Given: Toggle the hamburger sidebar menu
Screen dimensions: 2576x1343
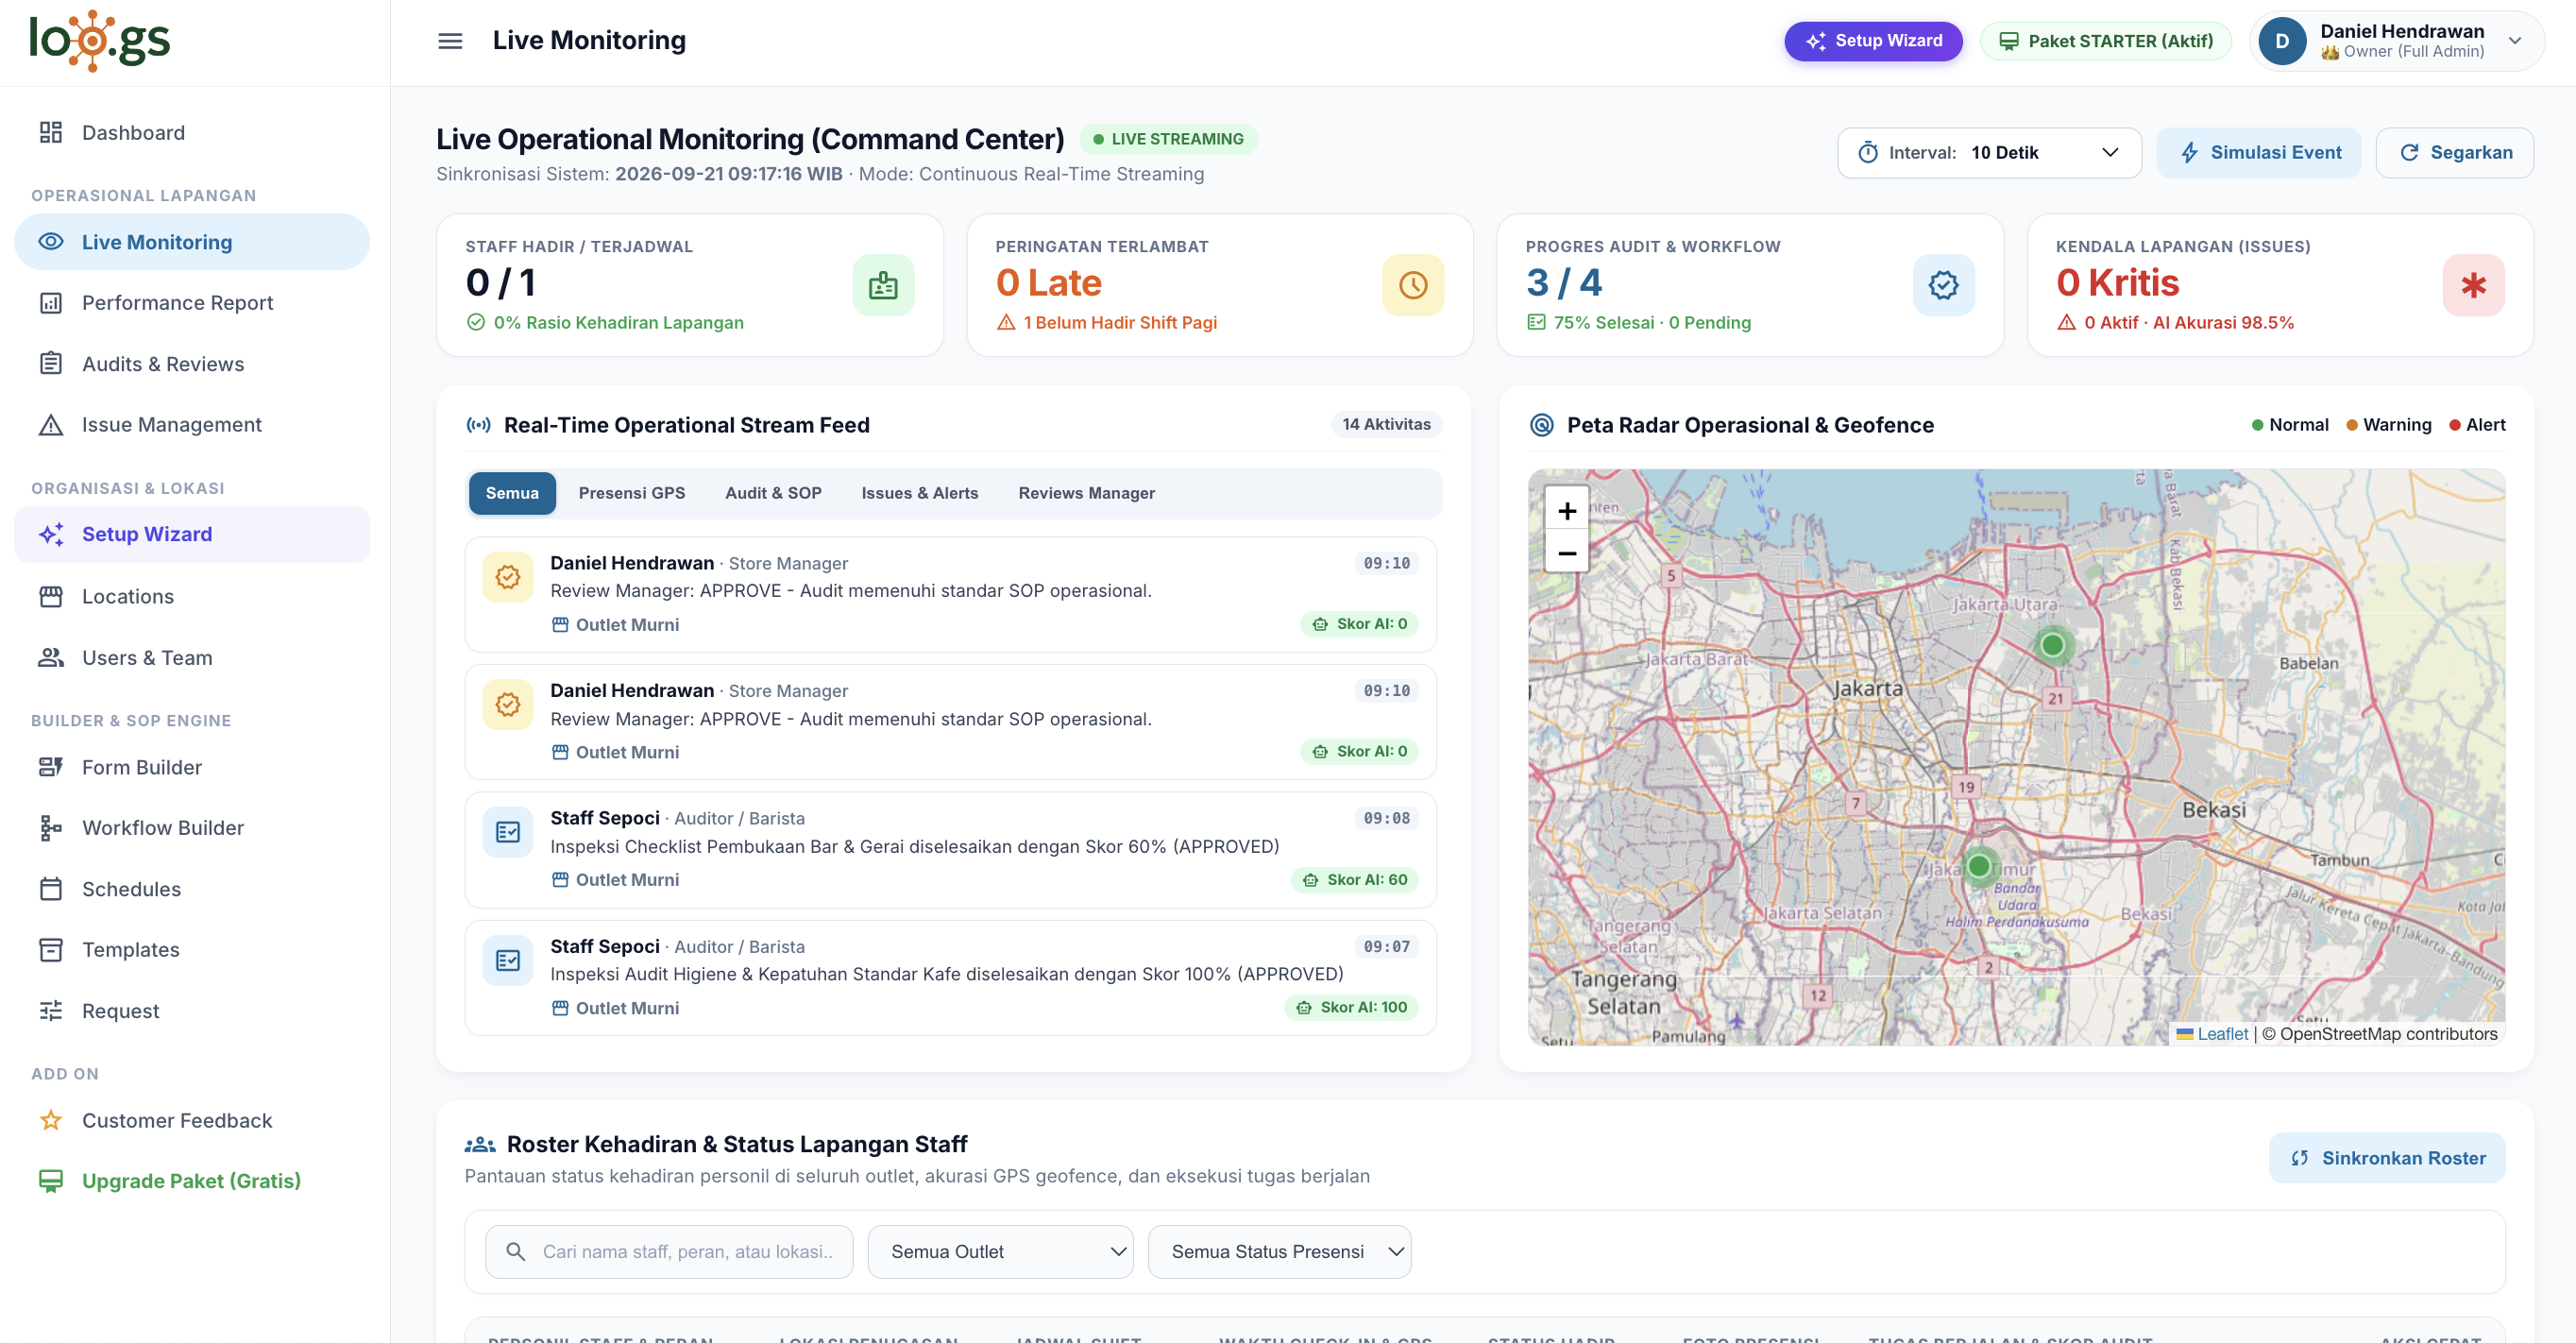Looking at the screenshot, I should (x=450, y=41).
